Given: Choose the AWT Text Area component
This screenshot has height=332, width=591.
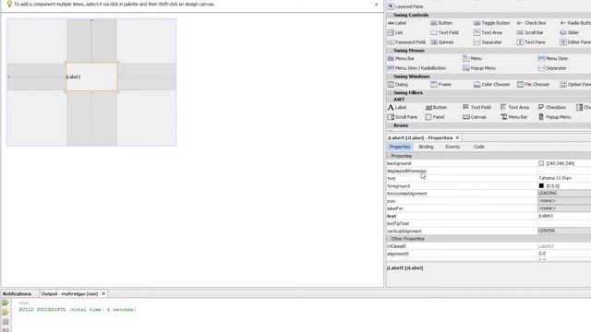Looking at the screenshot, I should coord(514,107).
